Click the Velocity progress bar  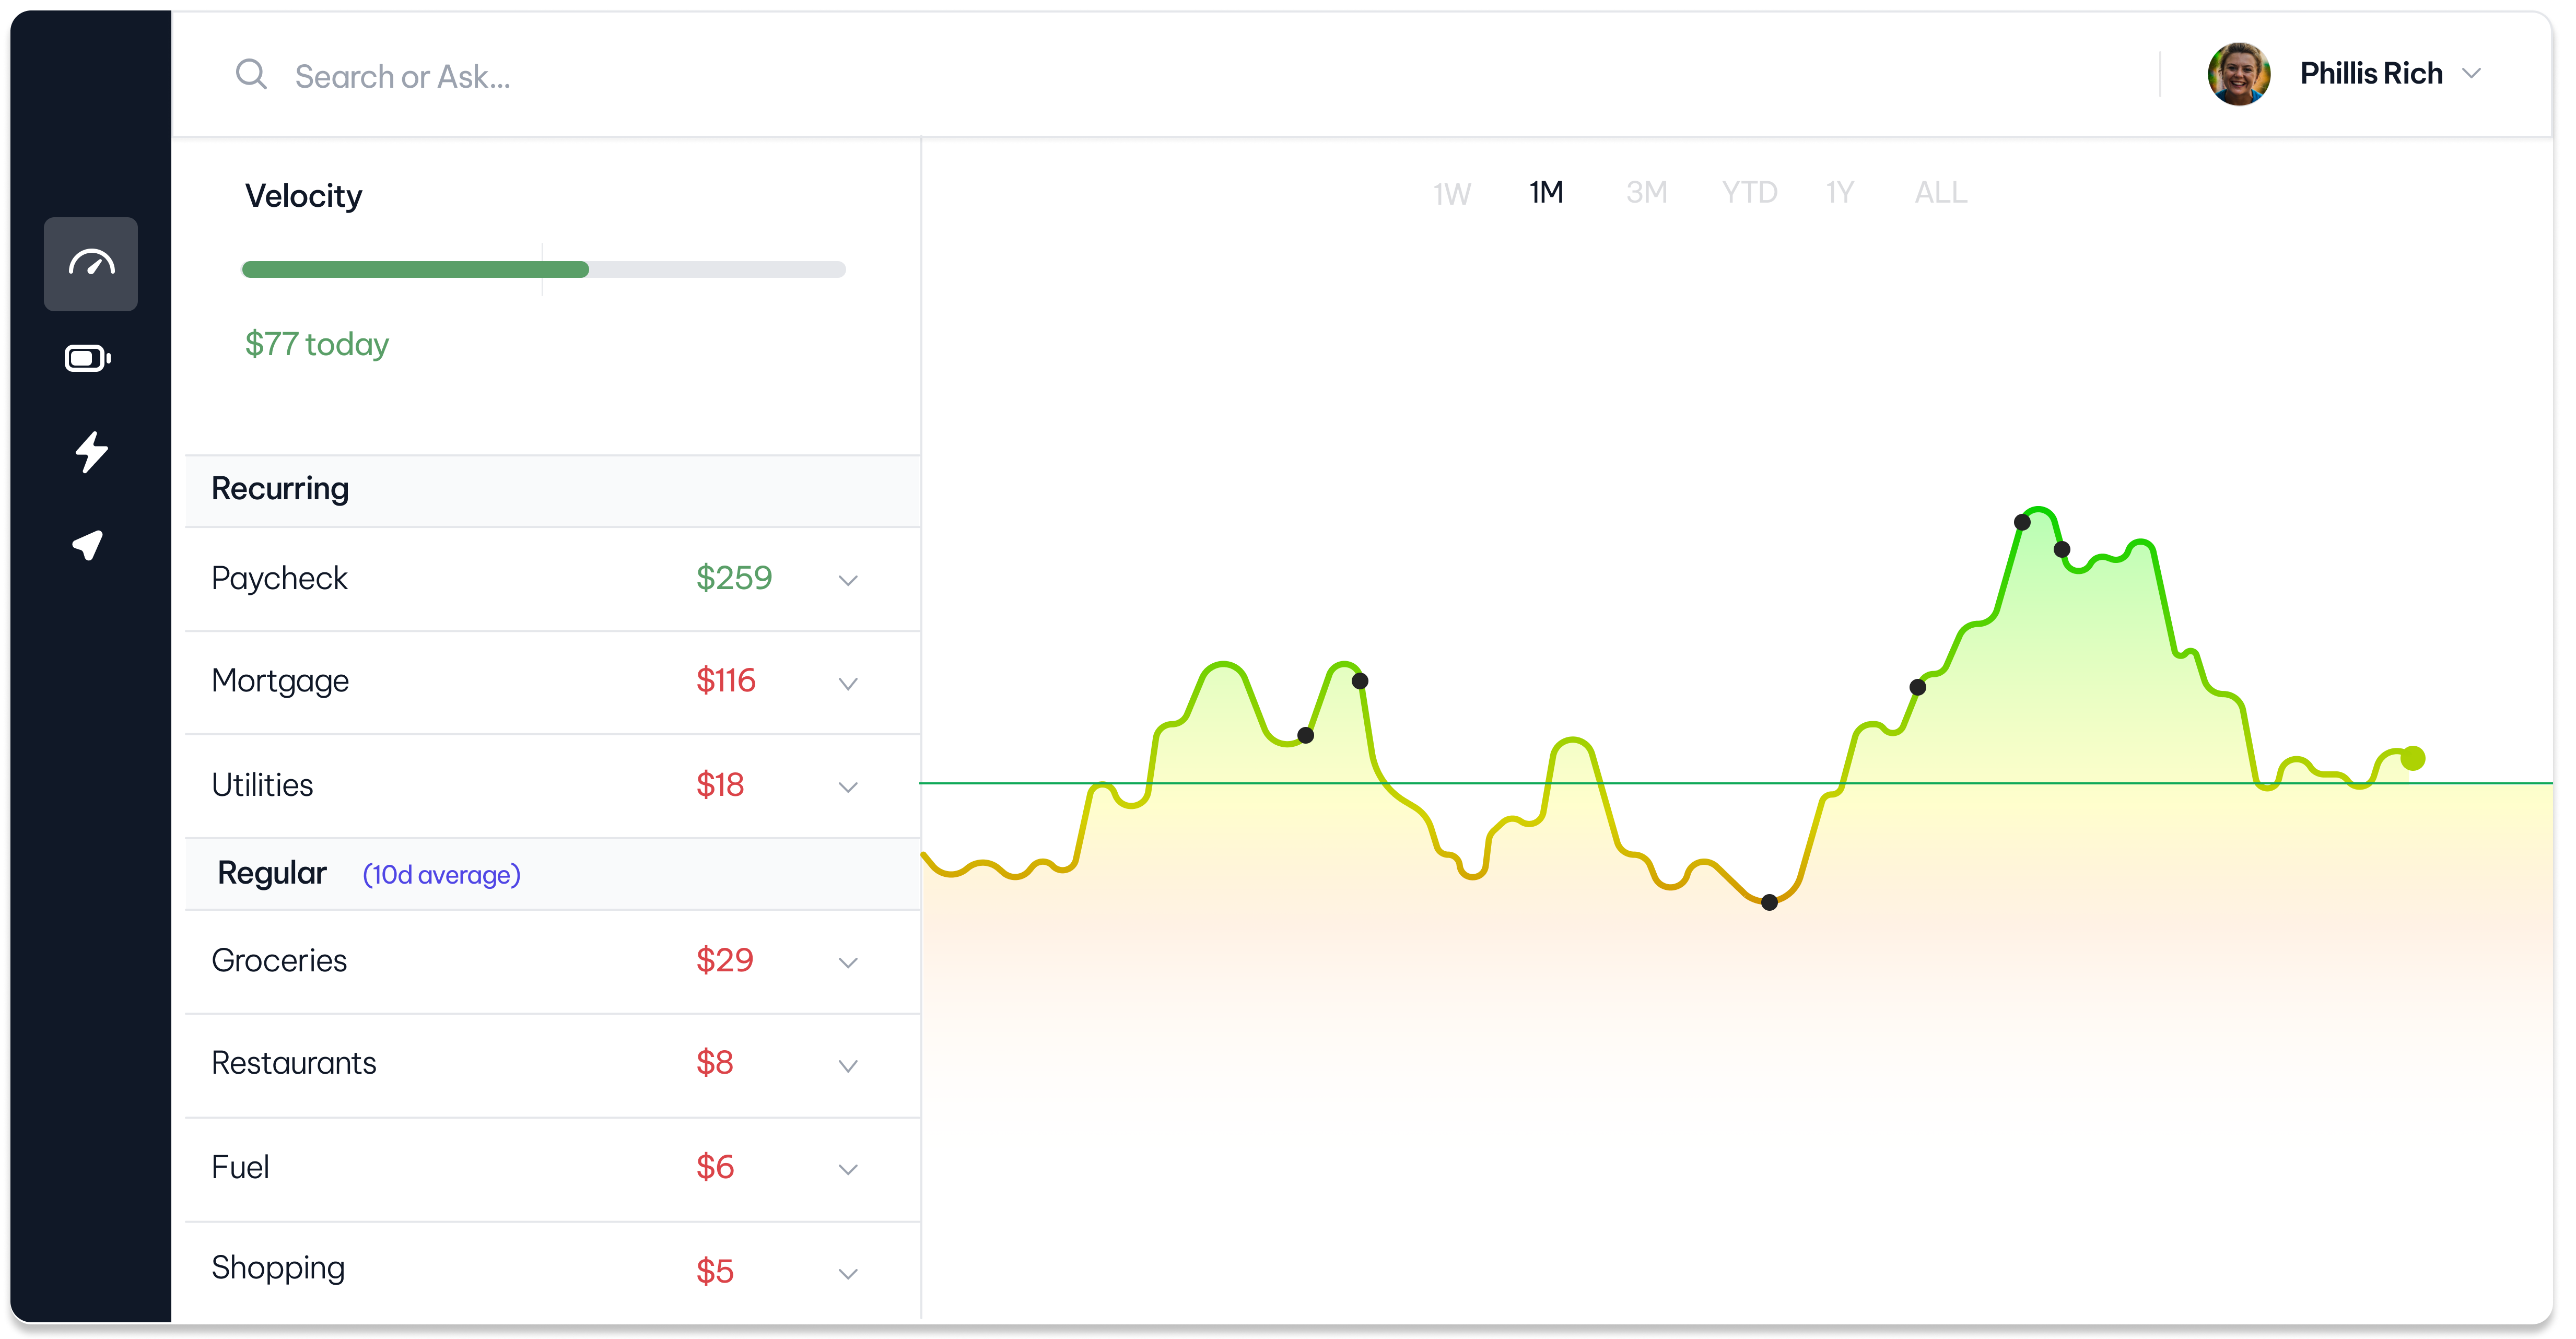click(x=543, y=269)
